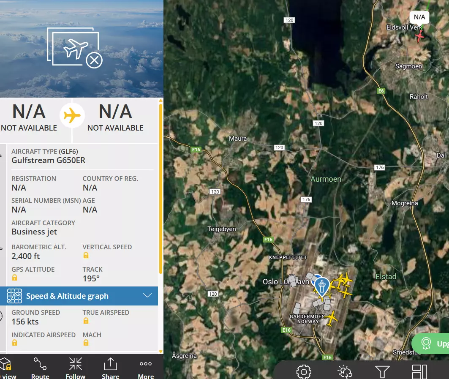This screenshot has width=449, height=379.
Task: Click the Eidsvoll Verk map label
Action: pyautogui.click(x=404, y=27)
